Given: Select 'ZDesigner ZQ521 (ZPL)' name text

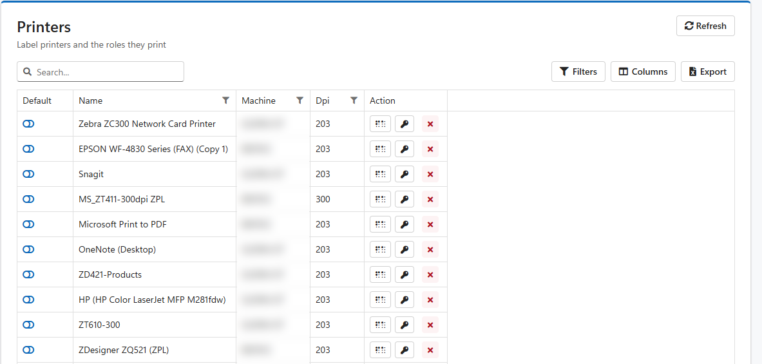Looking at the screenshot, I should [x=124, y=350].
